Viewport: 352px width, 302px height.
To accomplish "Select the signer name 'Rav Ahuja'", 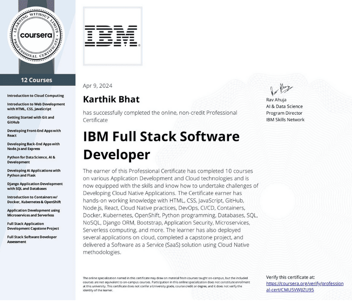I will point(276,100).
